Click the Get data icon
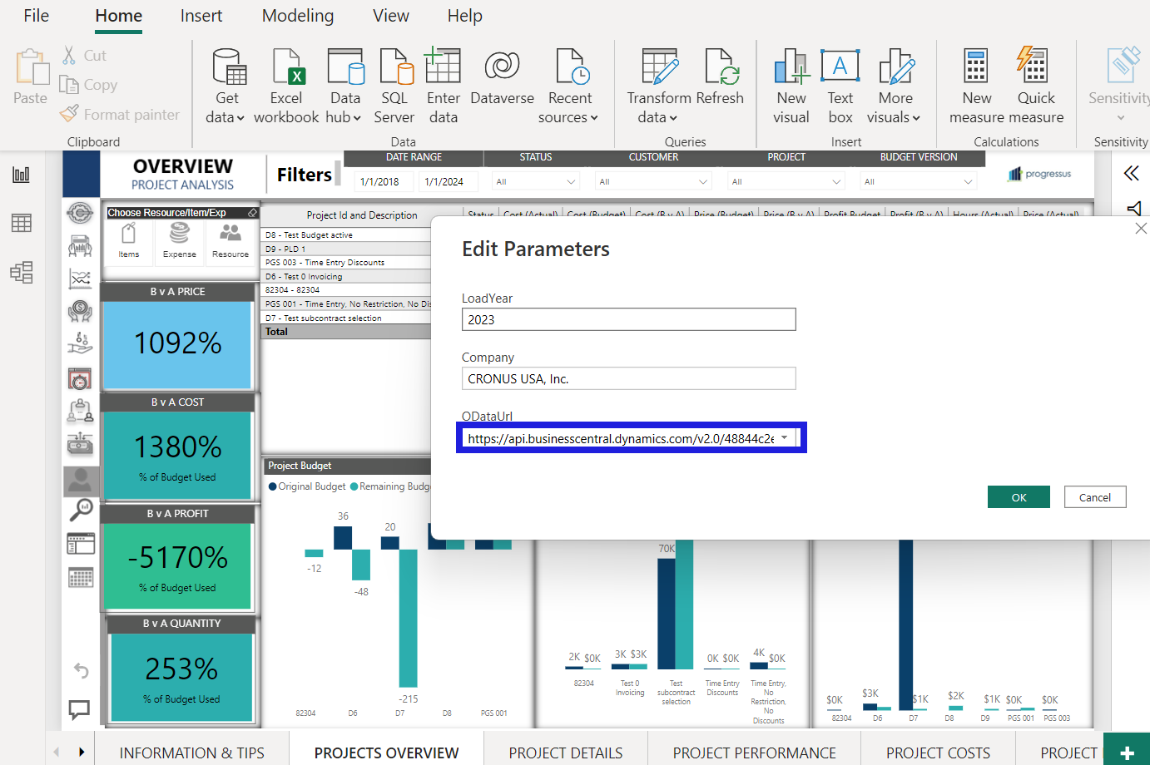The image size is (1150, 765). pos(225,83)
